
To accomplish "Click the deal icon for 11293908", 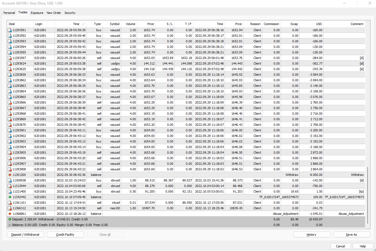I will point(10,169).
